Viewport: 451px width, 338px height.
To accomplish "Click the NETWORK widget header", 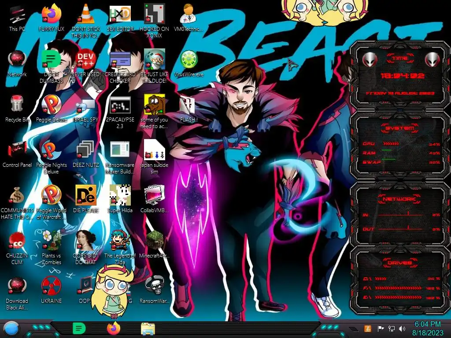I will 399,199.
